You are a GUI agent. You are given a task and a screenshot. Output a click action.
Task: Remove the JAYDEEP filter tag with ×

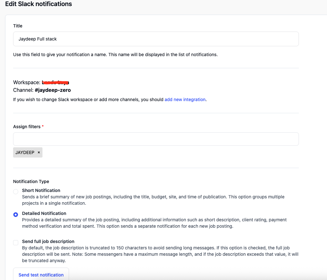click(x=39, y=152)
